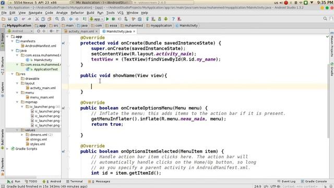
Task: Collapse the layout folder arrow
Action: 17,84
